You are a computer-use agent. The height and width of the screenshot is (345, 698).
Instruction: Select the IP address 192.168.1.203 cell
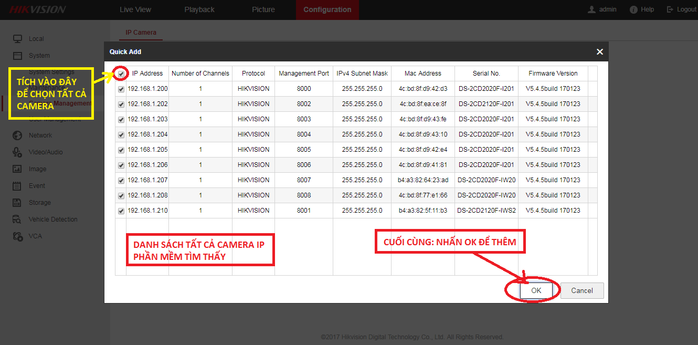pyautogui.click(x=147, y=119)
